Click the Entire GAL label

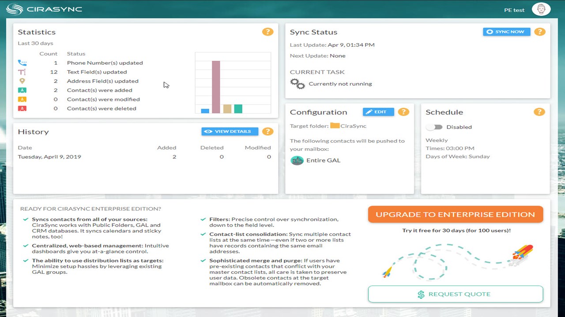323,160
